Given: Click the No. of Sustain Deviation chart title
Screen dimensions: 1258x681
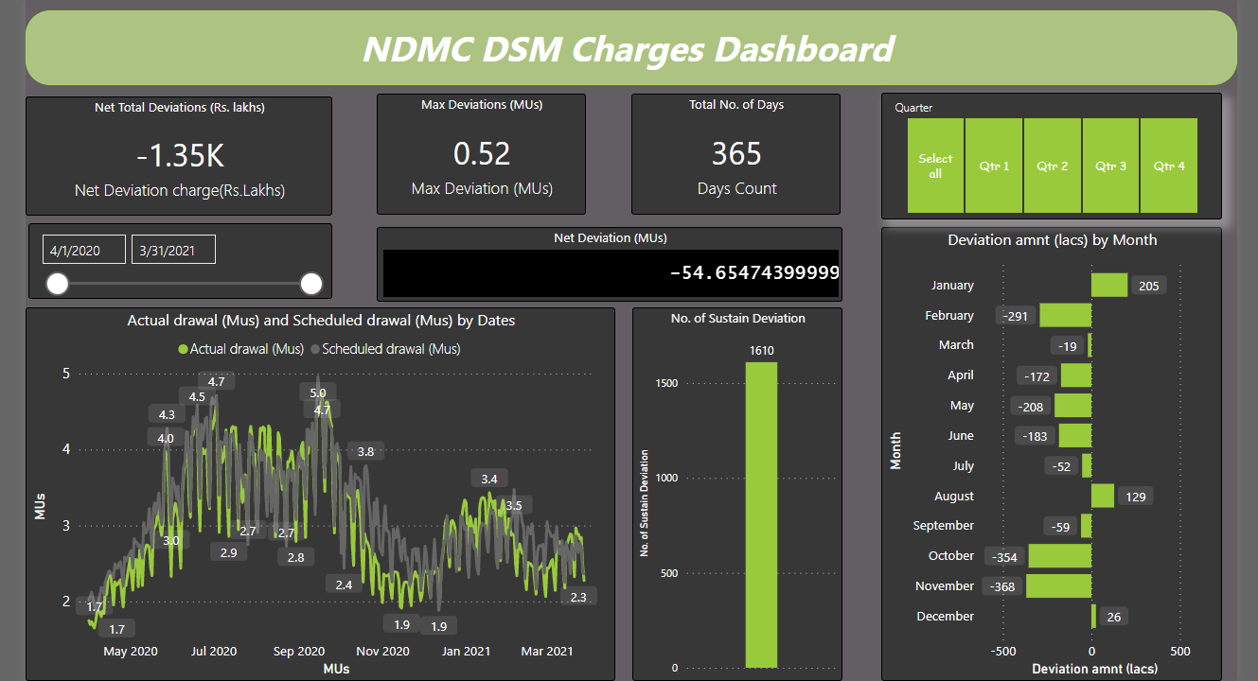Looking at the screenshot, I should pos(738,319).
